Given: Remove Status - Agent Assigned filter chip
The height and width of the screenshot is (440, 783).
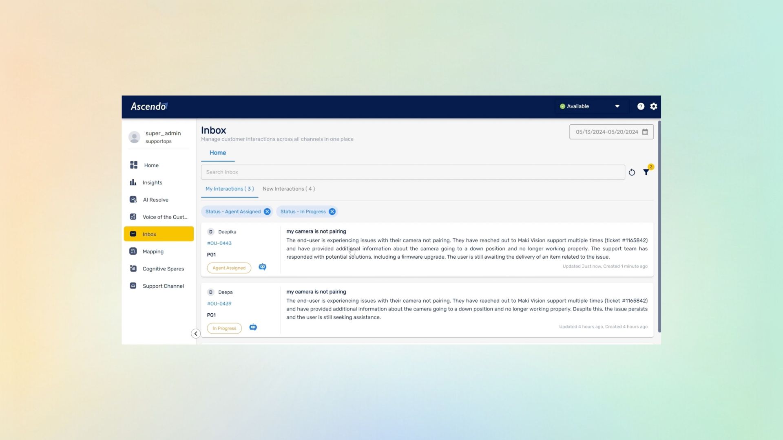Looking at the screenshot, I should (267, 211).
